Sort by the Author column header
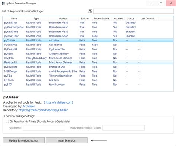Image resolution: width=176 pixels, height=146 pixels. 63,19
